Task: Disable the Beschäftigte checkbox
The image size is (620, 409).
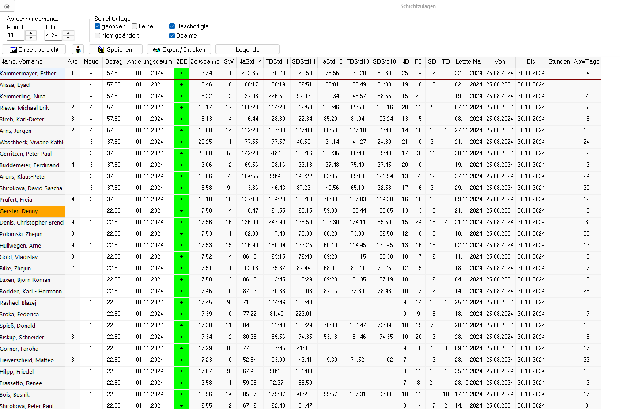Action: coord(172,26)
